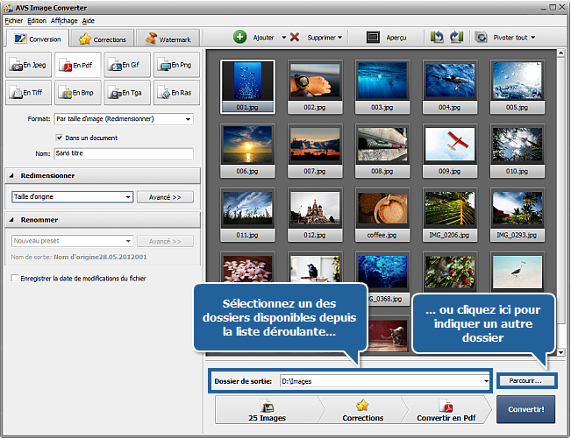Open the Format dropdown list
The width and height of the screenshot is (571, 439).
pos(188,119)
